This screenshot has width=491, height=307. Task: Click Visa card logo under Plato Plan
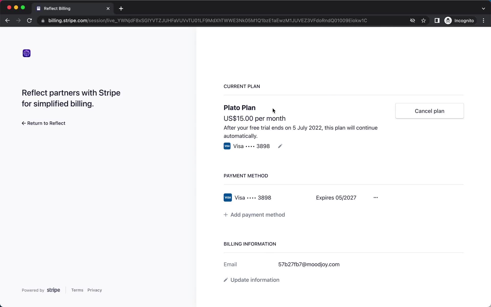coord(227,146)
